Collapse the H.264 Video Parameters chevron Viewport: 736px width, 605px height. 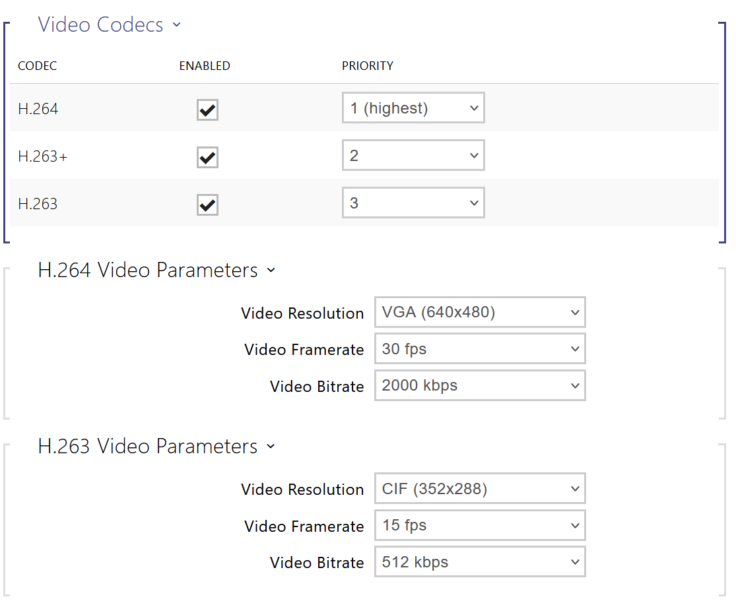click(271, 271)
